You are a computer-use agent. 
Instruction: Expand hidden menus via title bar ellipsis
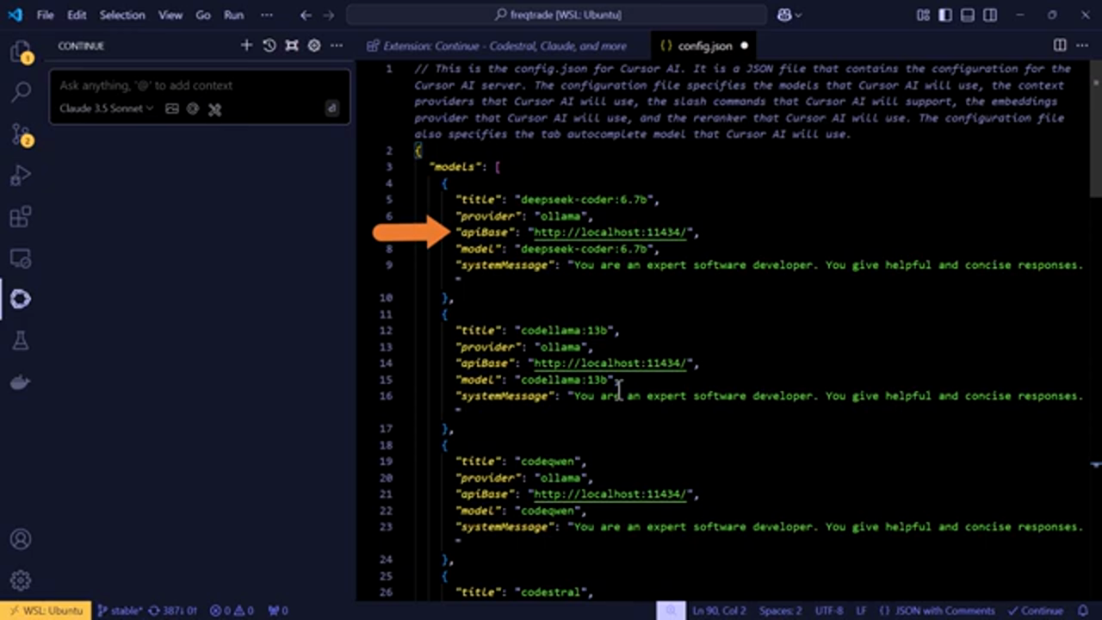(x=267, y=15)
